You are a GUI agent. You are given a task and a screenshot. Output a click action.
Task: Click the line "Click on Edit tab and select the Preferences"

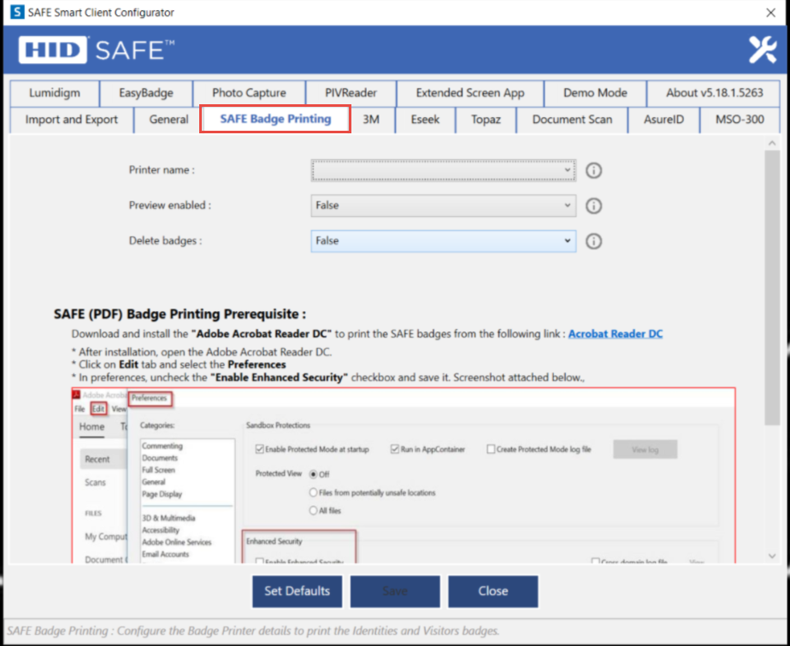click(x=179, y=365)
